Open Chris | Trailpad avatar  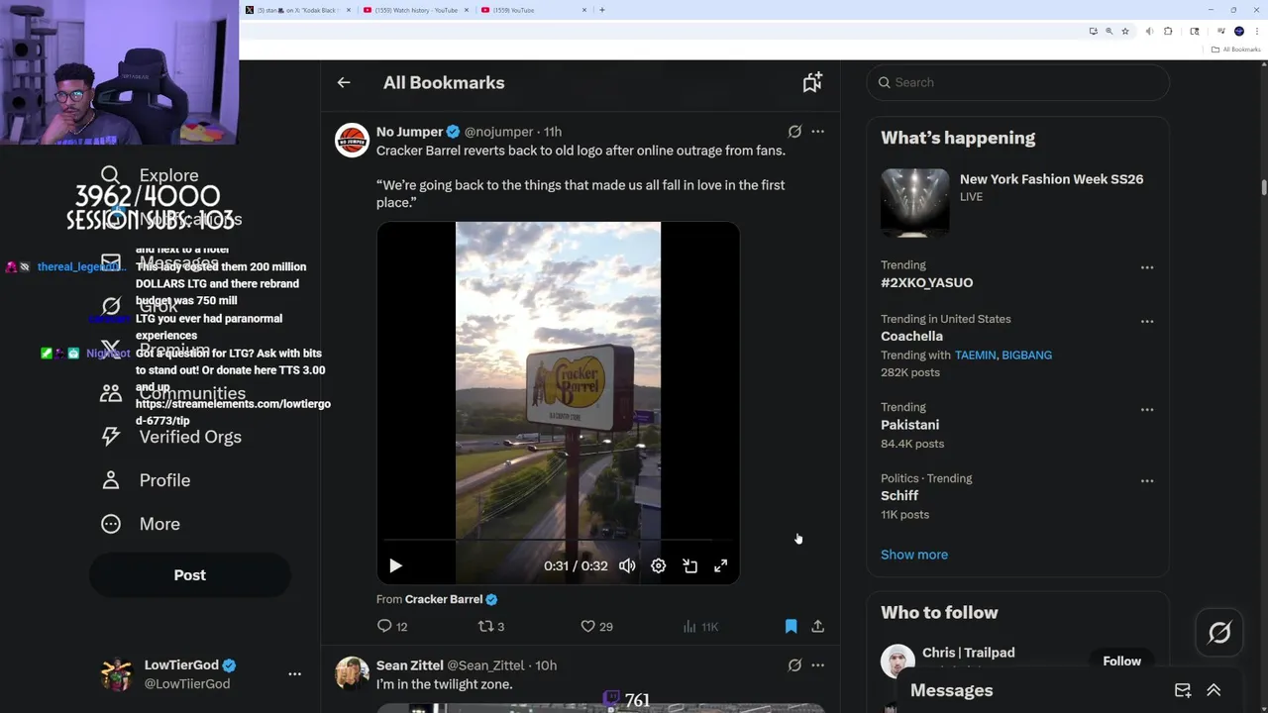click(898, 661)
